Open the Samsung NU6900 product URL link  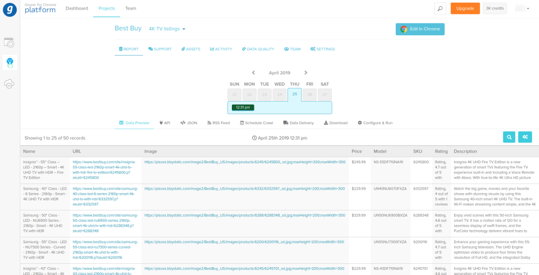105,223
